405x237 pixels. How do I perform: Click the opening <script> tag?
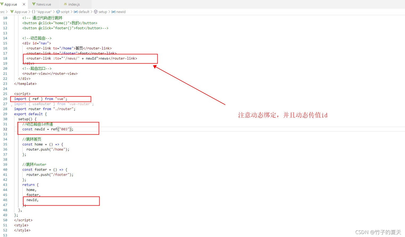pyautogui.click(x=22, y=94)
